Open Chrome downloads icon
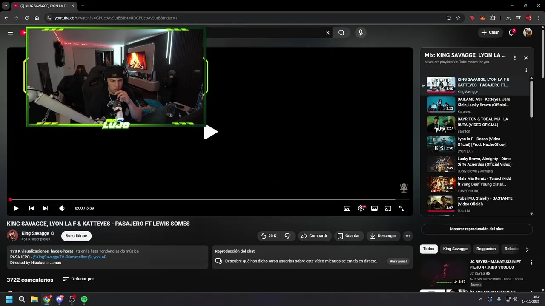Viewport: 545px width, 306px height. click(508, 18)
